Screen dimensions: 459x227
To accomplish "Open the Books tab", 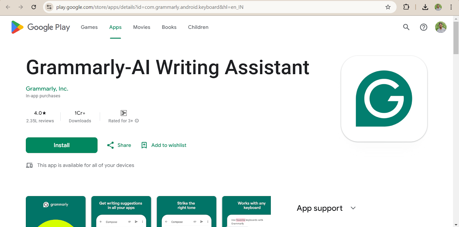I will tap(169, 27).
